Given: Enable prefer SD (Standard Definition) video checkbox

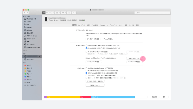Looking at the screenshot, I should pyautogui.click(x=86, y=68).
